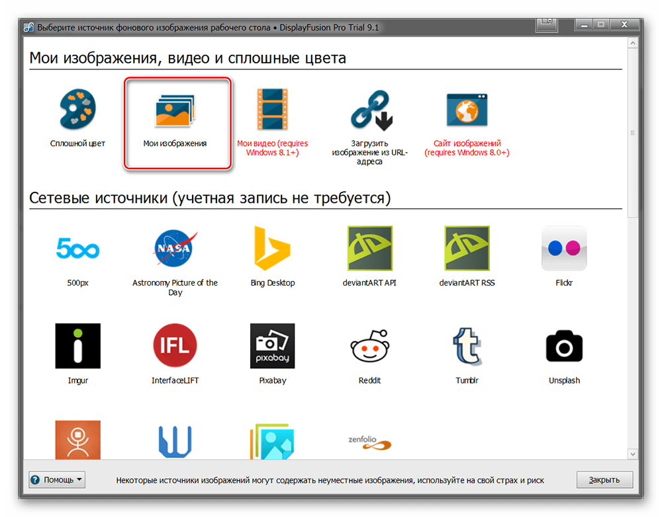Open the Reddit image source
The width and height of the screenshot is (662, 517).
coord(370,346)
